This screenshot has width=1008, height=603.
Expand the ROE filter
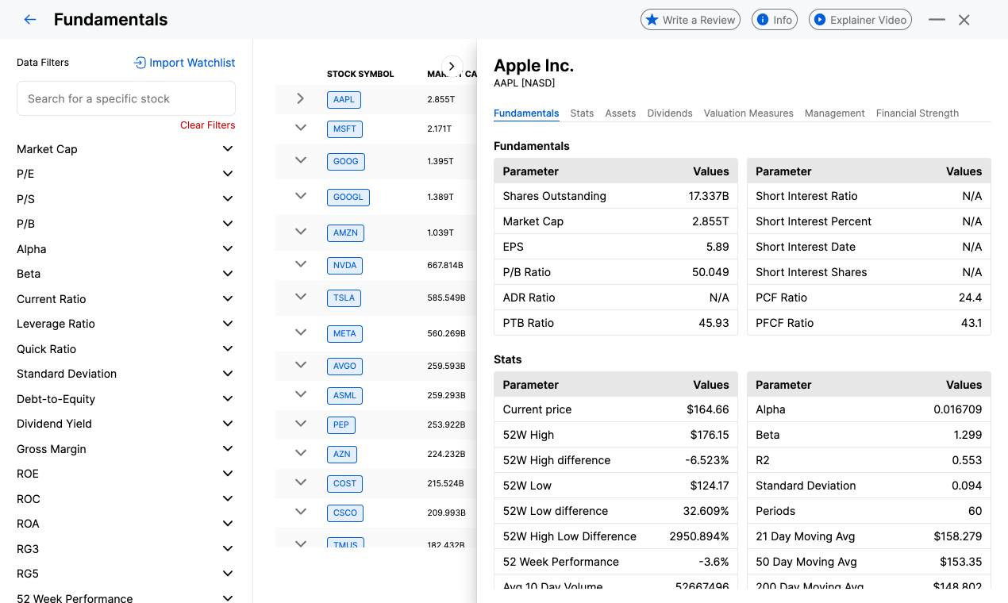(x=126, y=474)
